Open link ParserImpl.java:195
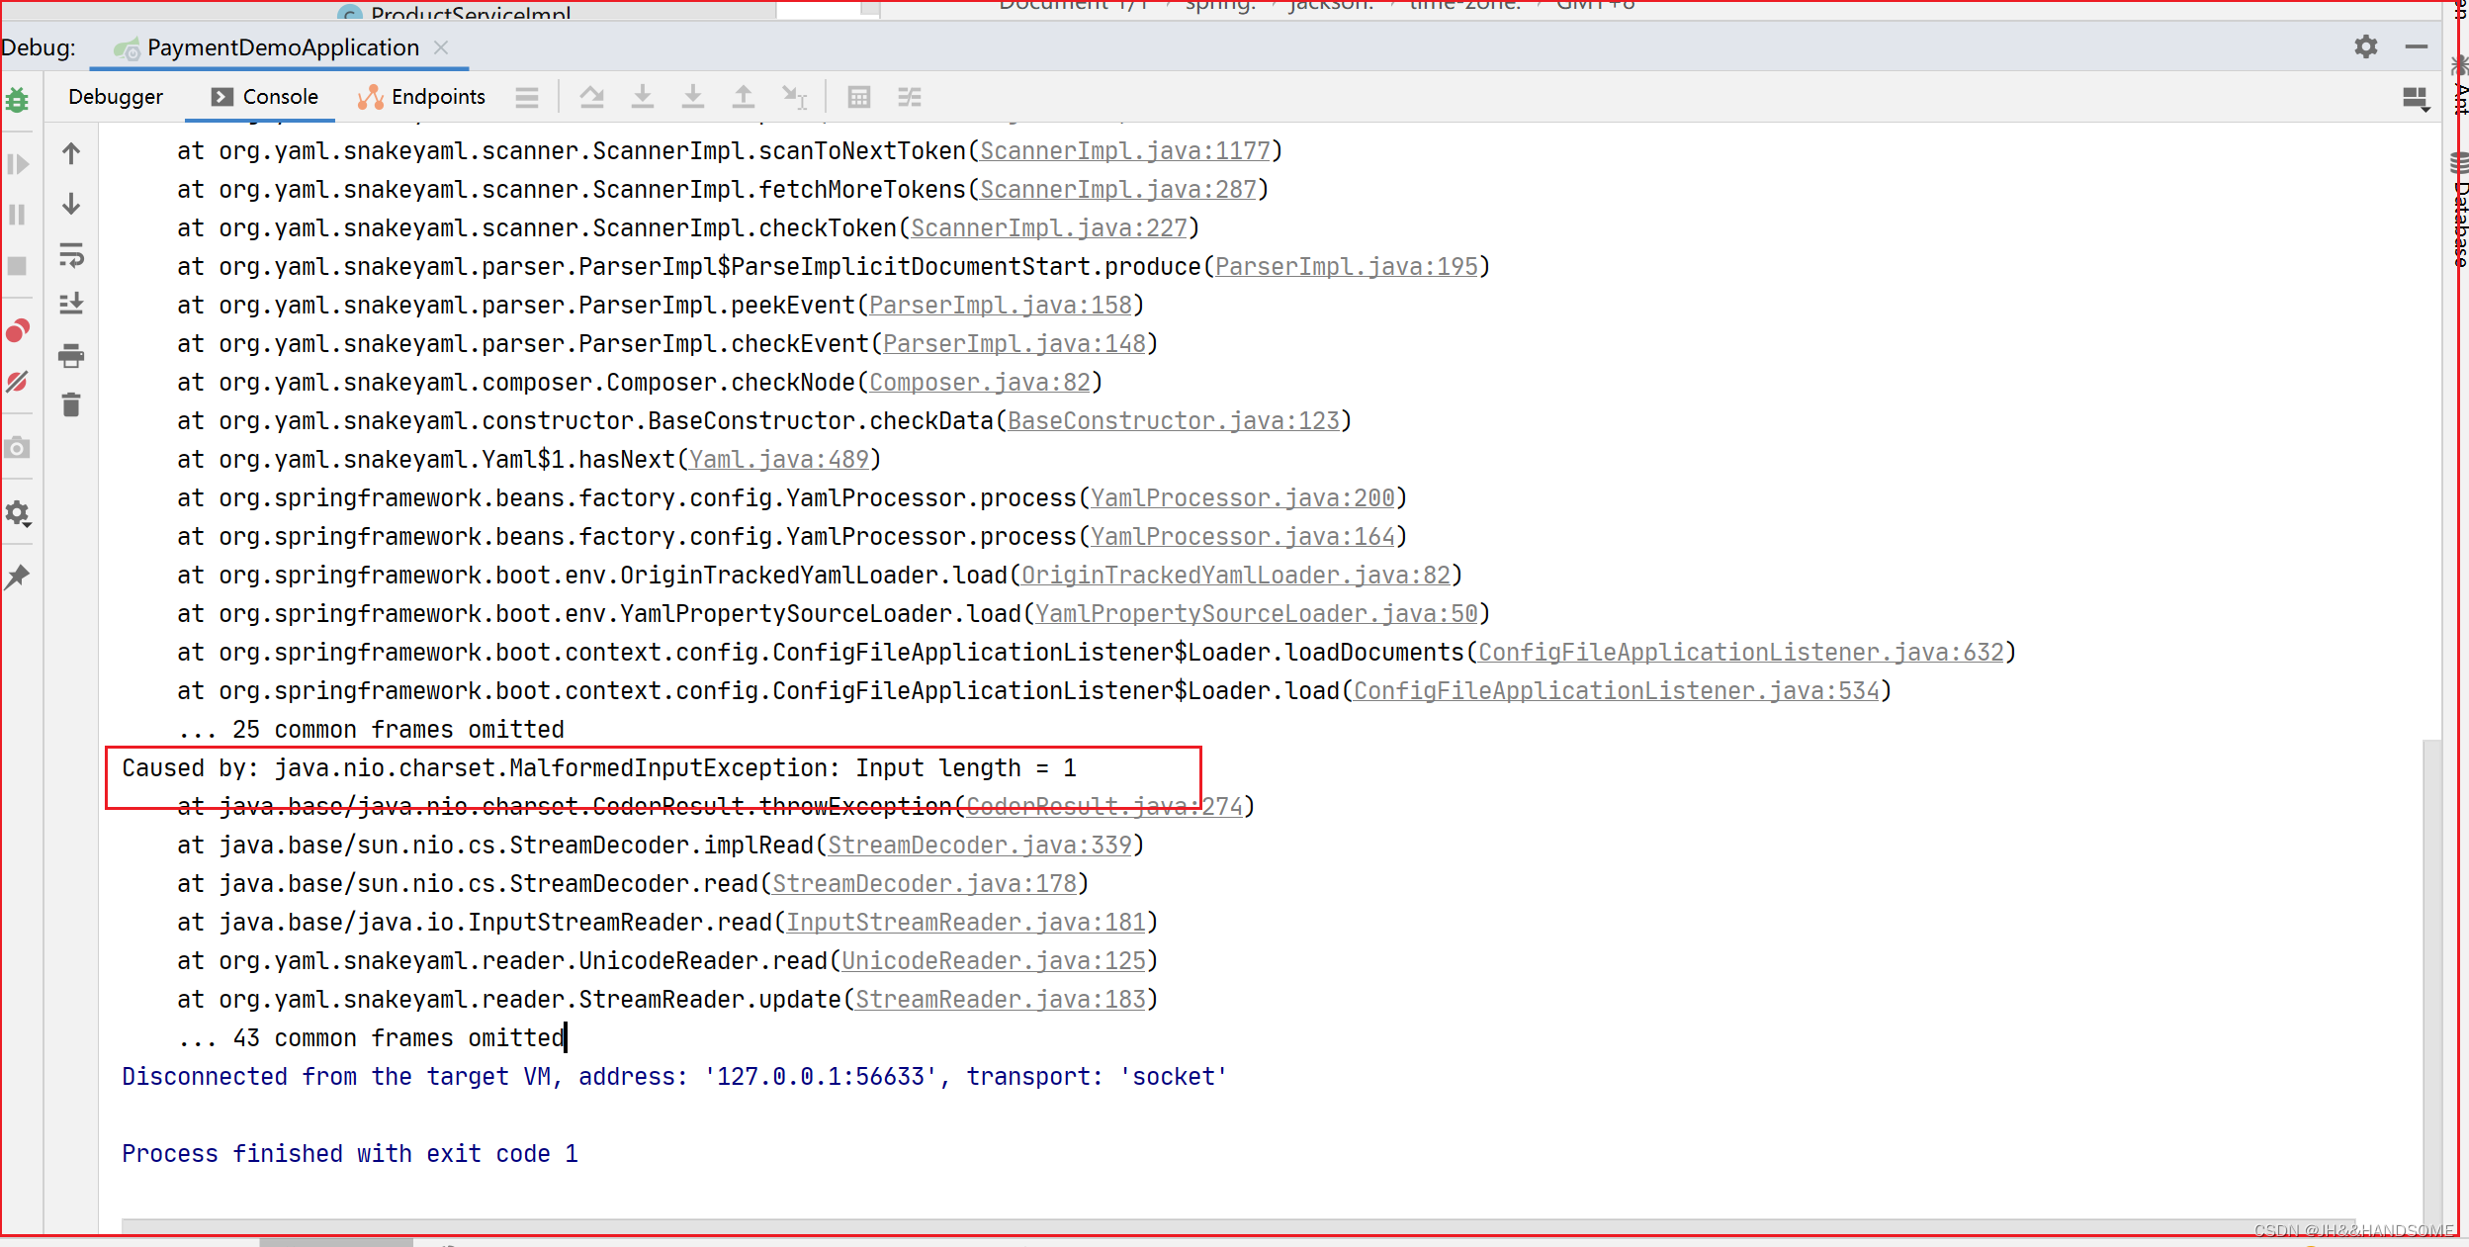 [x=1346, y=267]
